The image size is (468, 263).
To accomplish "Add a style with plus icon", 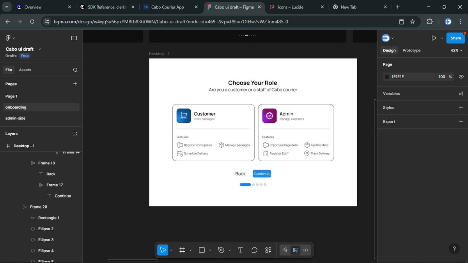I will point(461,108).
